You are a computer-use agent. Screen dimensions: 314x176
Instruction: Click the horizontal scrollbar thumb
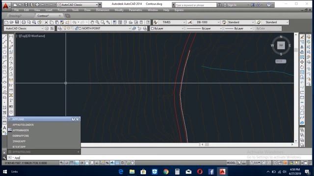pos(207,145)
